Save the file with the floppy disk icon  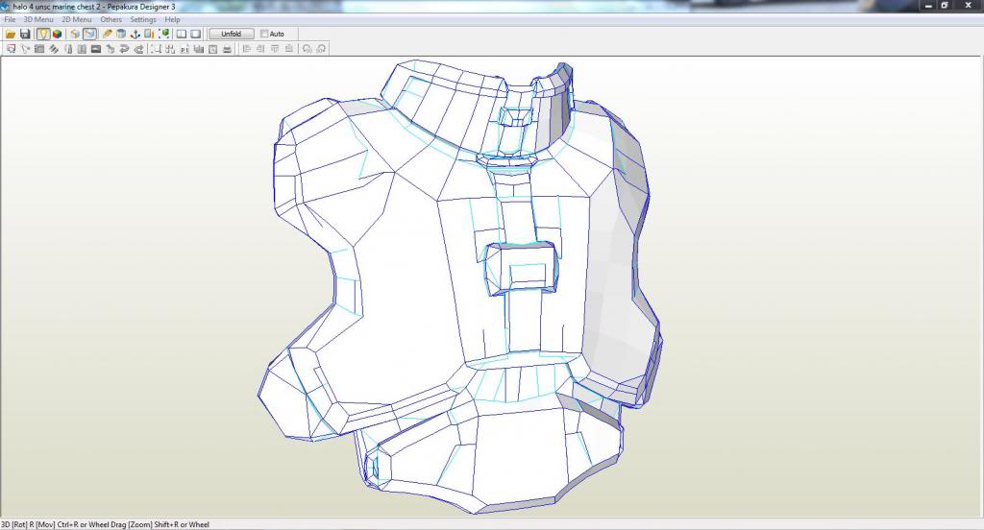point(25,34)
